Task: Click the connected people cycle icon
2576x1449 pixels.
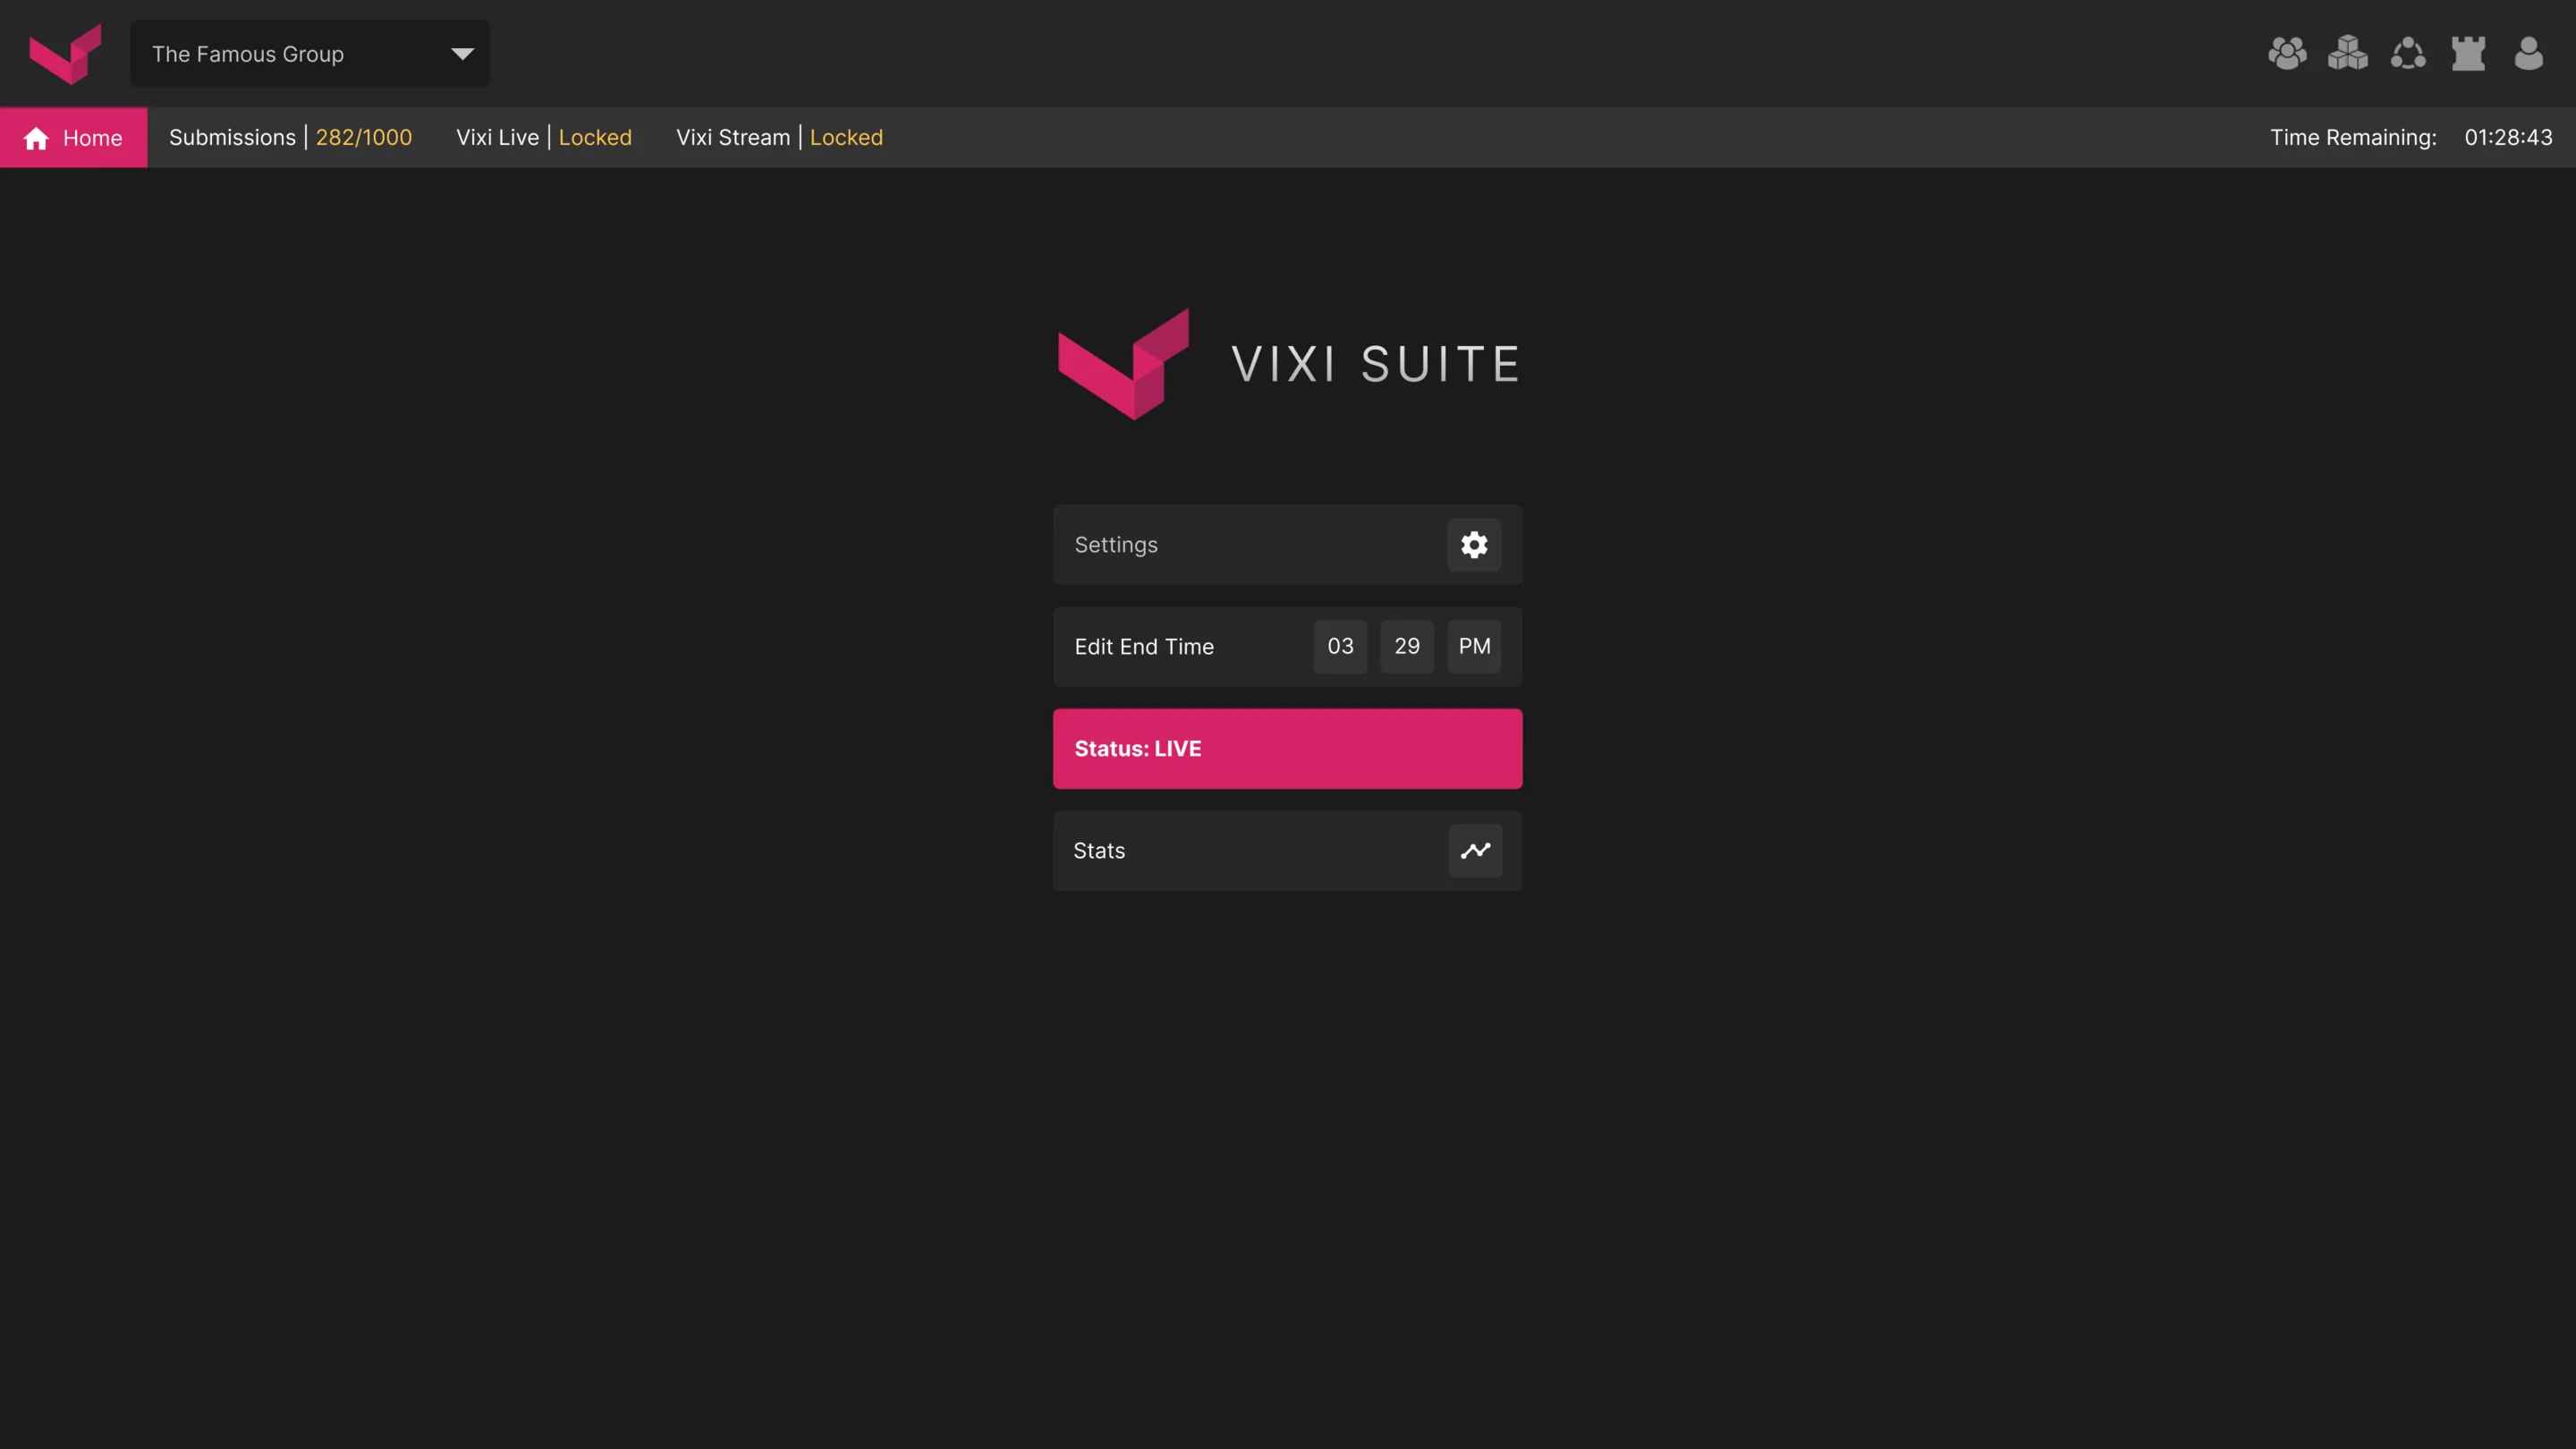Action: click(2408, 53)
